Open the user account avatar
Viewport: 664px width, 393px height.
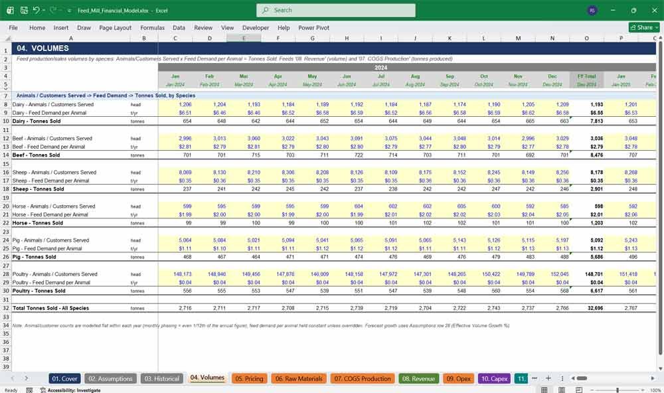click(592, 10)
